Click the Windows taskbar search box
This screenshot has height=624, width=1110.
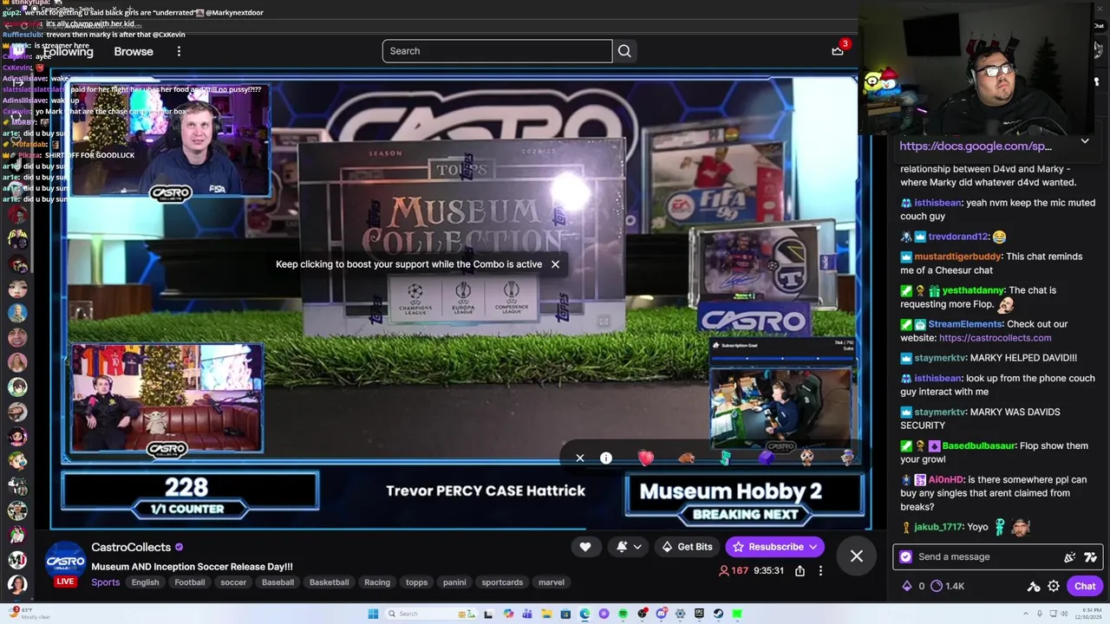[x=431, y=614]
